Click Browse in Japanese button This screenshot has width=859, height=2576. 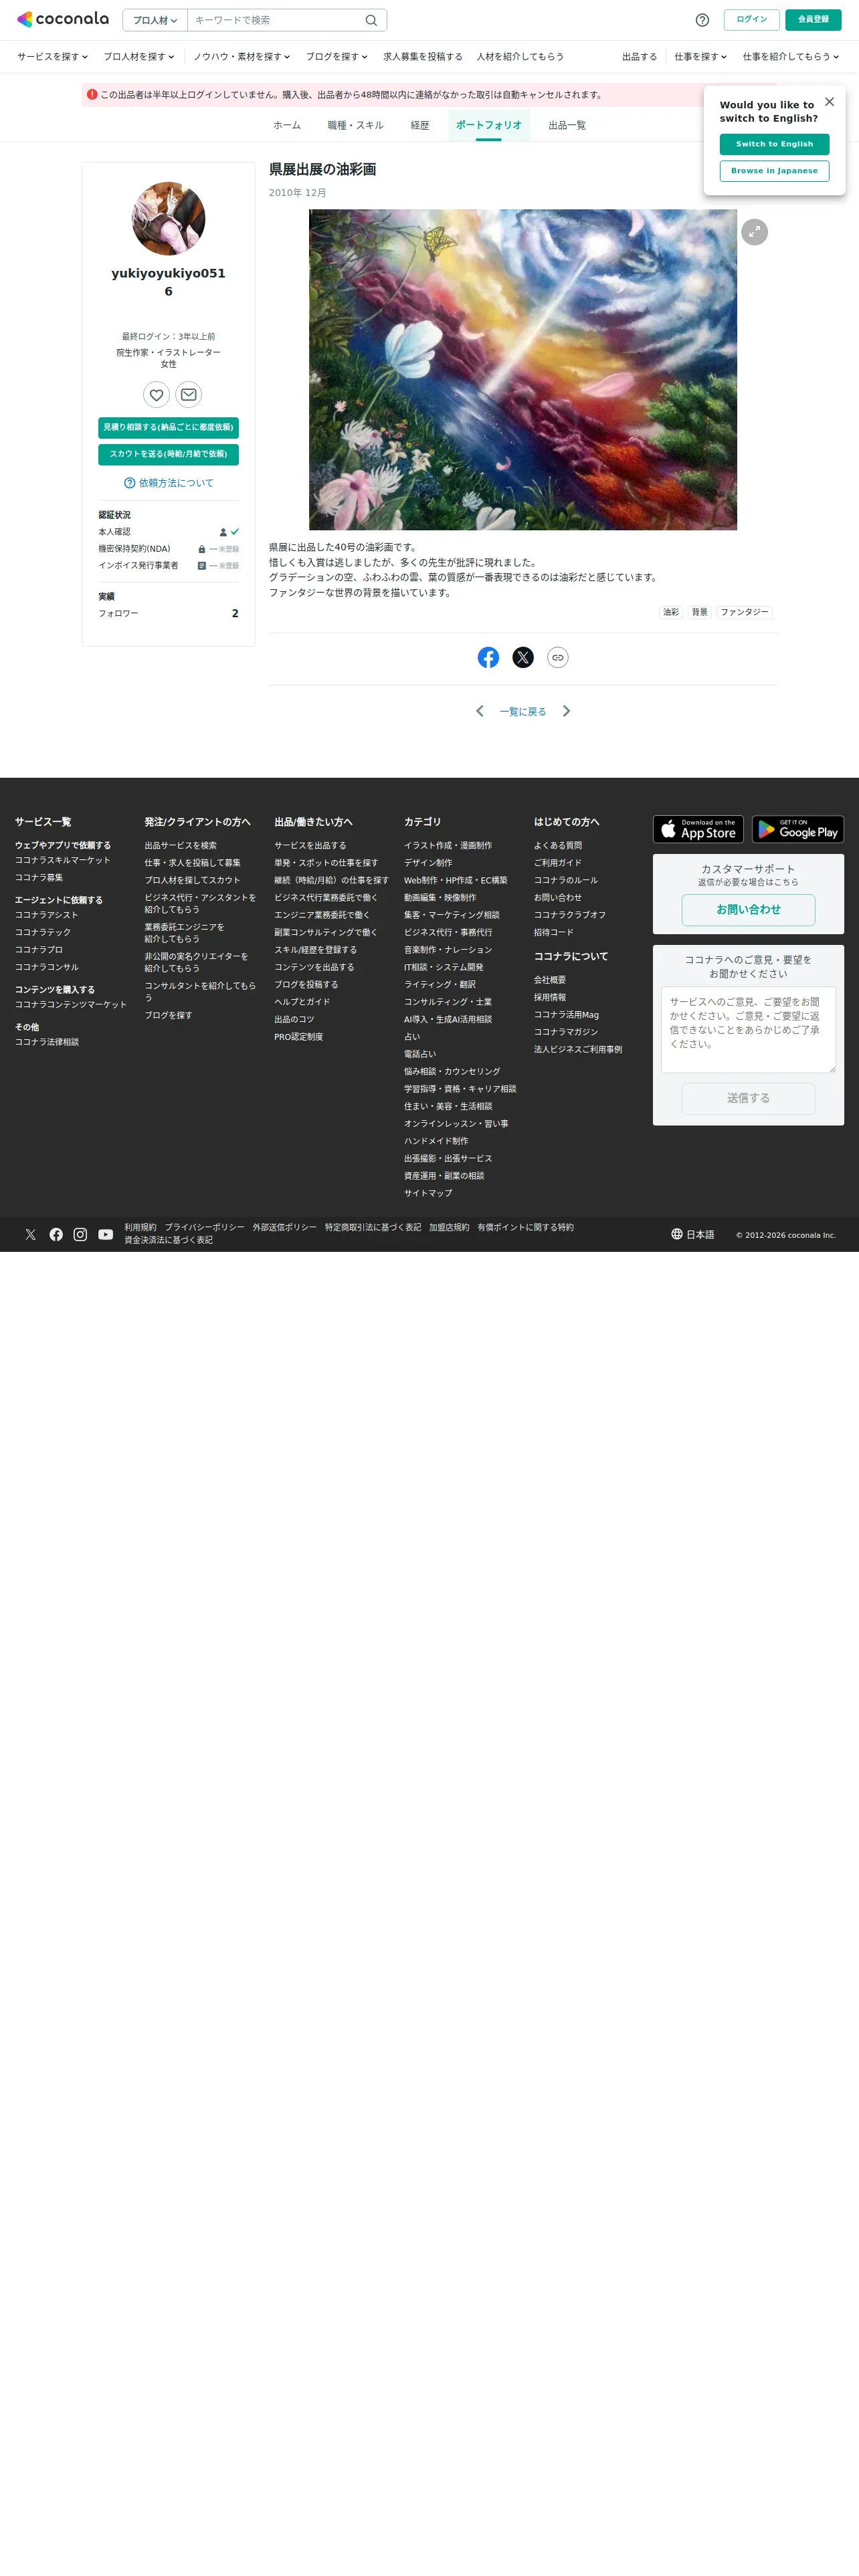[774, 171]
